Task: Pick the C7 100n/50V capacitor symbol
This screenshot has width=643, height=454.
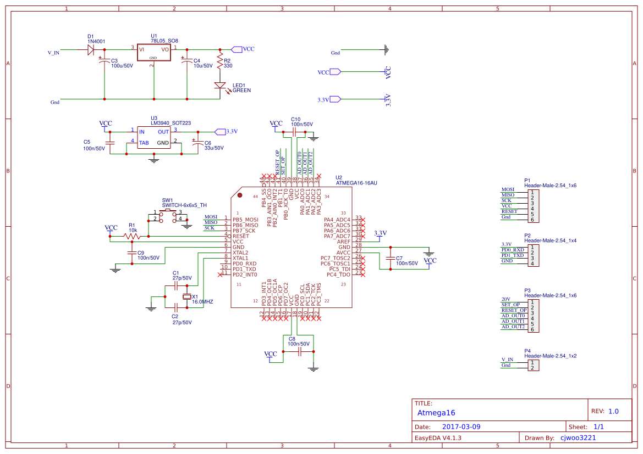Action: [x=391, y=259]
